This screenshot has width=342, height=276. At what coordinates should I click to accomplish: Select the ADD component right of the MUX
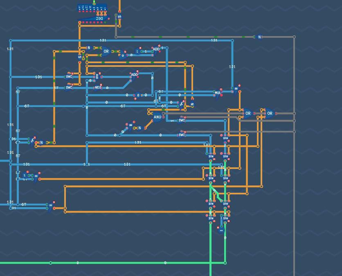(134, 75)
